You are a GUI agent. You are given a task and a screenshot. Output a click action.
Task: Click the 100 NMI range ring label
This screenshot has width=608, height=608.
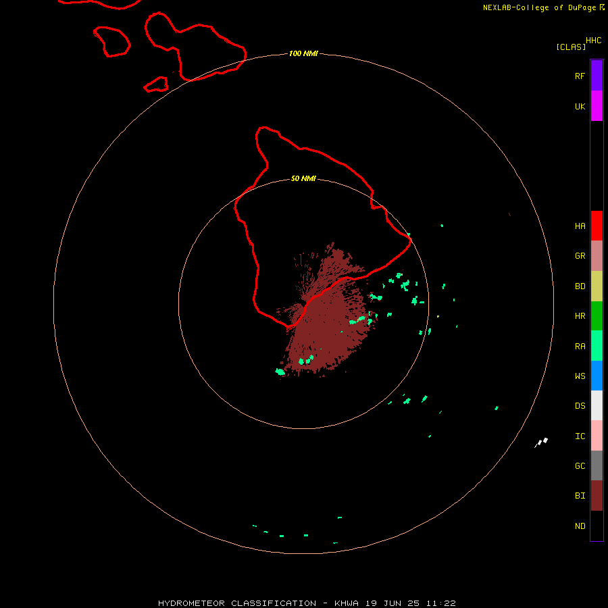click(303, 53)
